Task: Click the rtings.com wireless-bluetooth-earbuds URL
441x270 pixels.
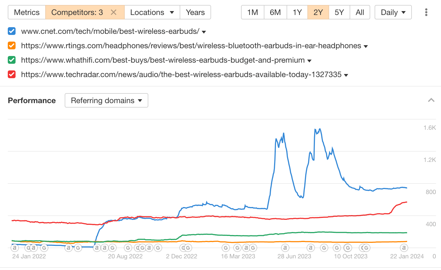Action: (191, 45)
